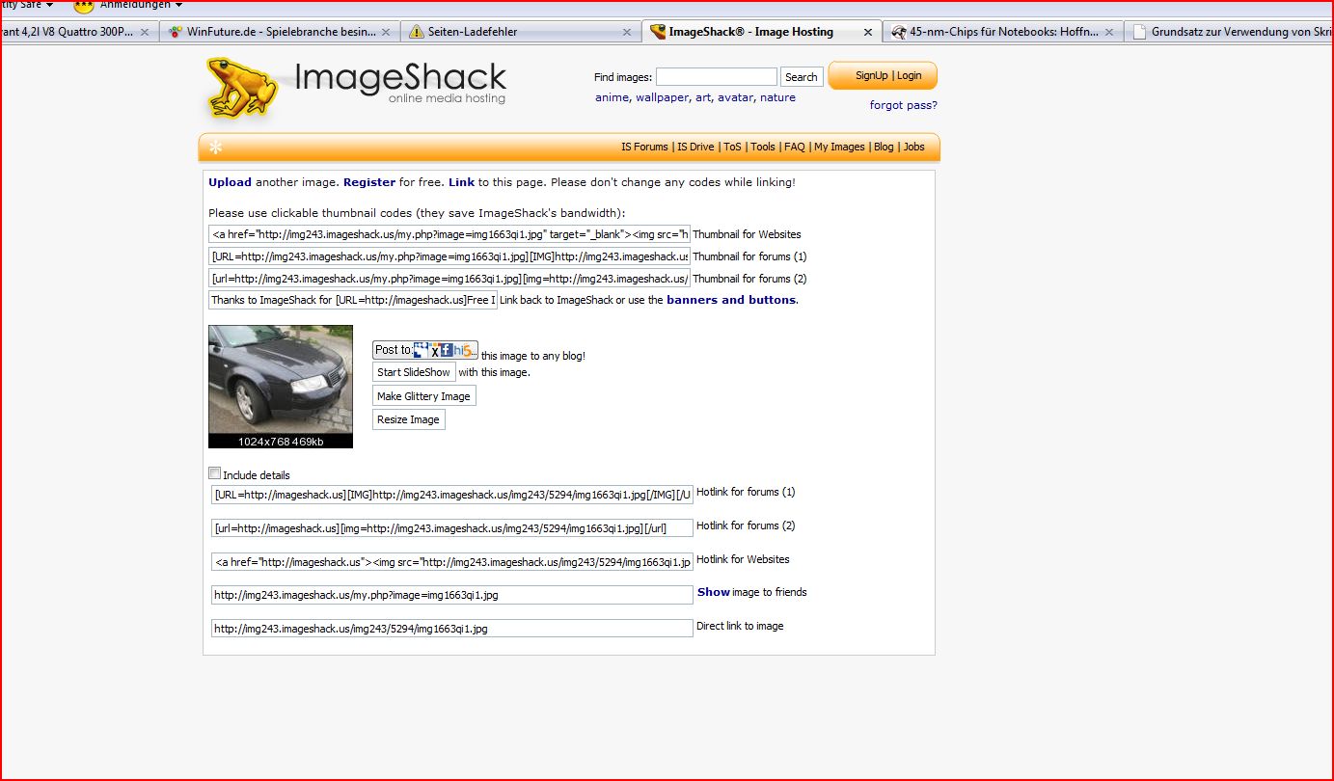Browse the wallpaper image category
The image size is (1334, 781).
(x=662, y=97)
